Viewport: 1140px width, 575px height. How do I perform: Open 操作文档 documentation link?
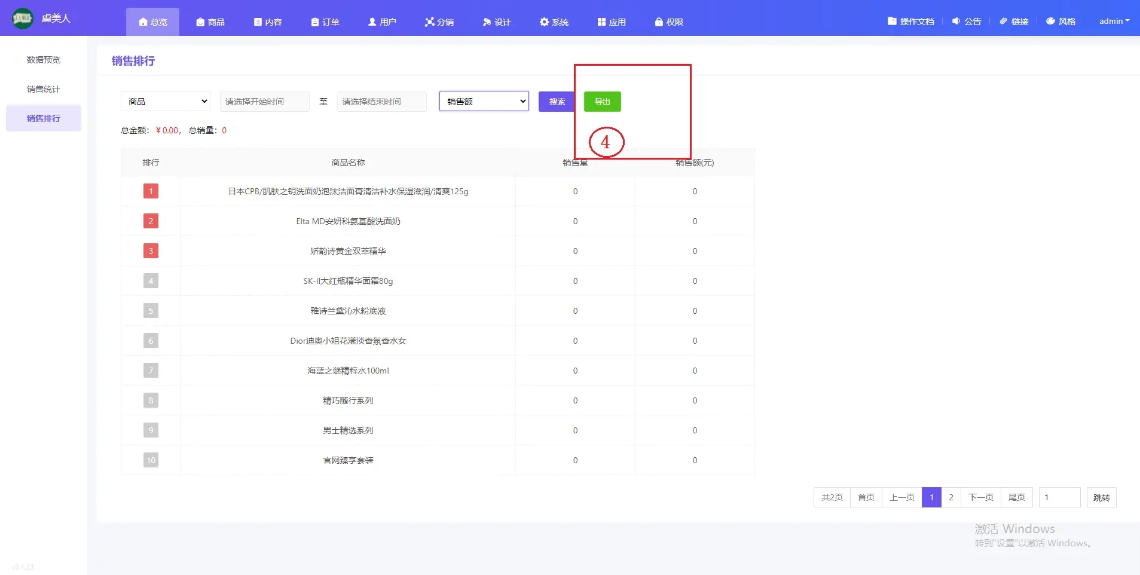tap(910, 22)
